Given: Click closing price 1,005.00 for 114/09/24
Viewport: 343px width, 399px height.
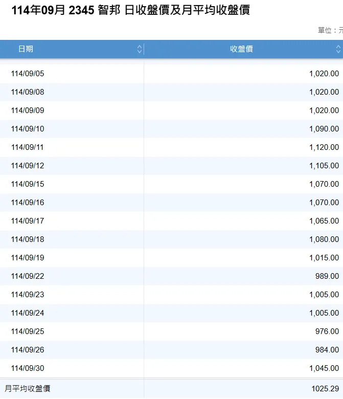Looking at the screenshot, I should tap(324, 313).
